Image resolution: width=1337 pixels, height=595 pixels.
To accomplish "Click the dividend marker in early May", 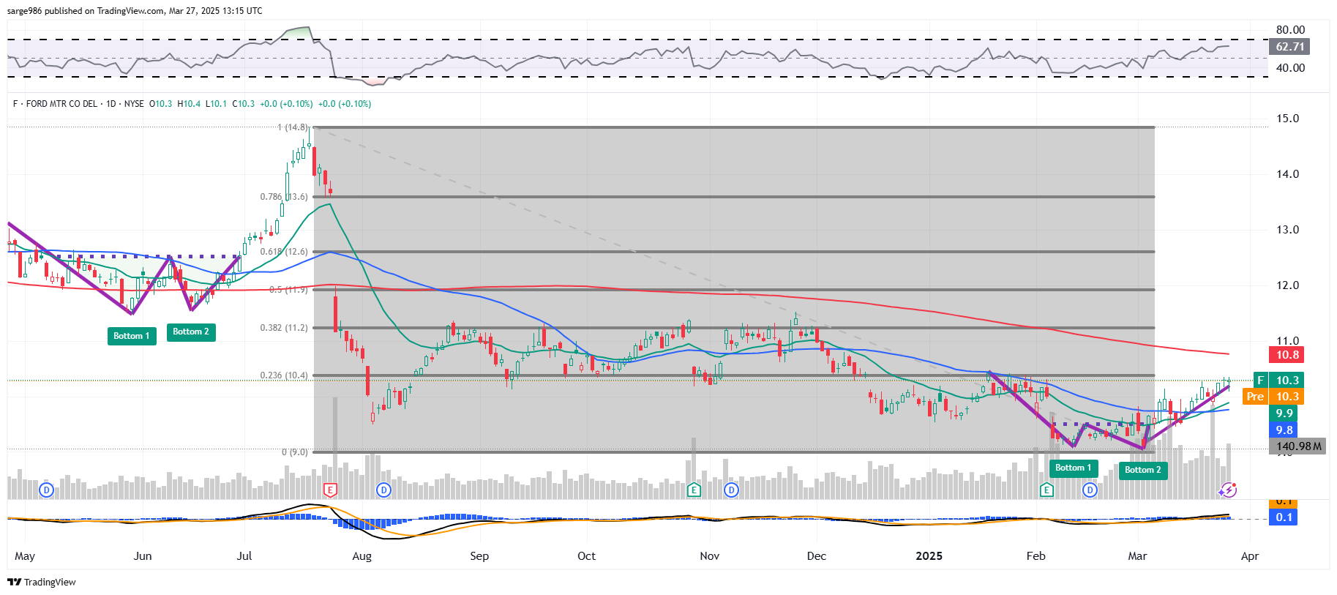I will (x=47, y=490).
